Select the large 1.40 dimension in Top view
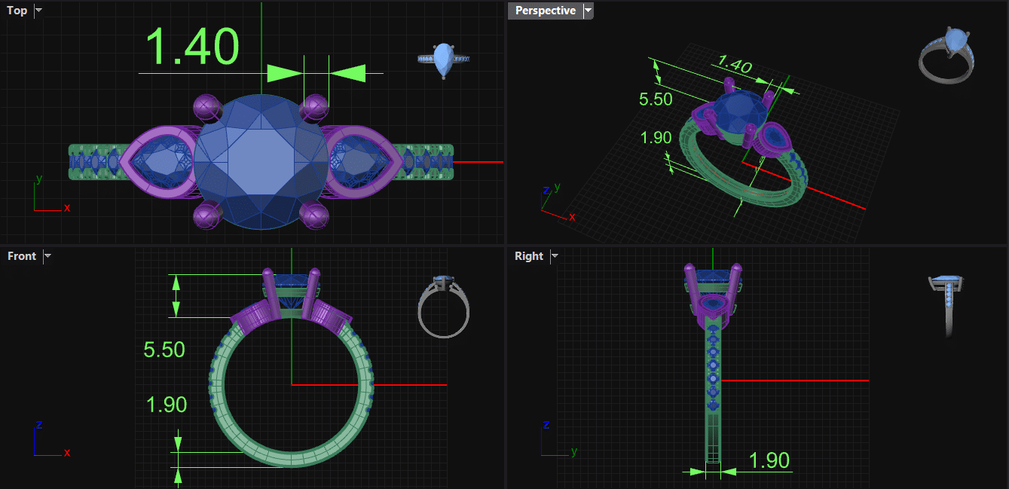This screenshot has width=1009, height=489. tap(192, 47)
